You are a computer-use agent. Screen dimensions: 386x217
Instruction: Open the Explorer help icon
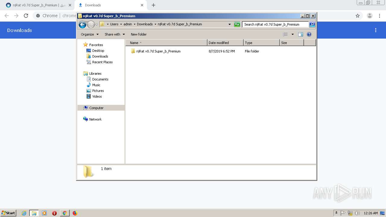point(309,34)
